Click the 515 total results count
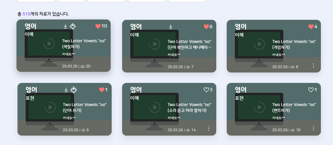This screenshot has height=145, width=333. pos(26,14)
